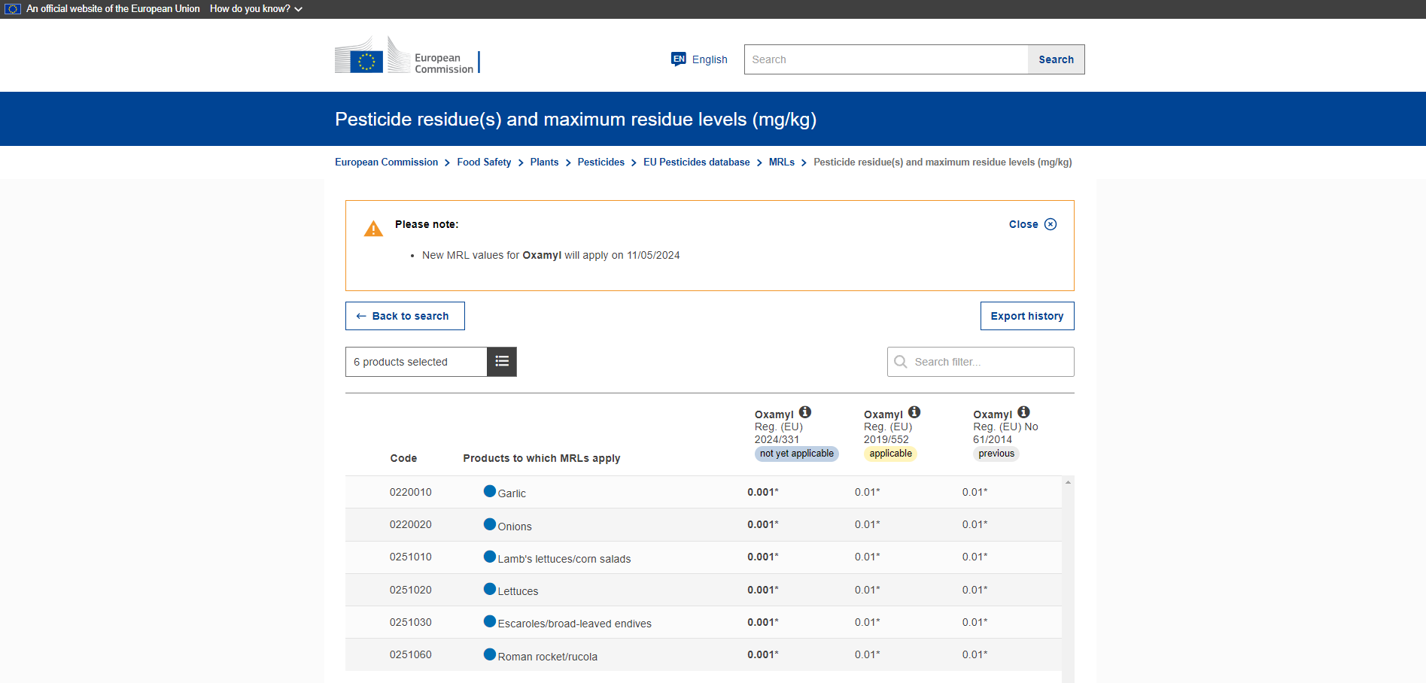Click the 'Code' column header

[x=403, y=458]
